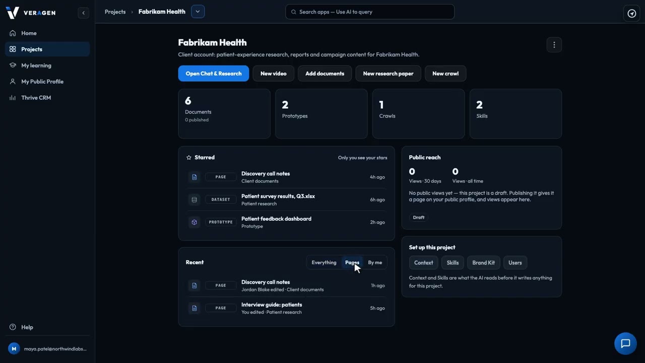This screenshot has width=645, height=363.
Task: Click the star icon in the Starred header
Action: click(x=189, y=158)
